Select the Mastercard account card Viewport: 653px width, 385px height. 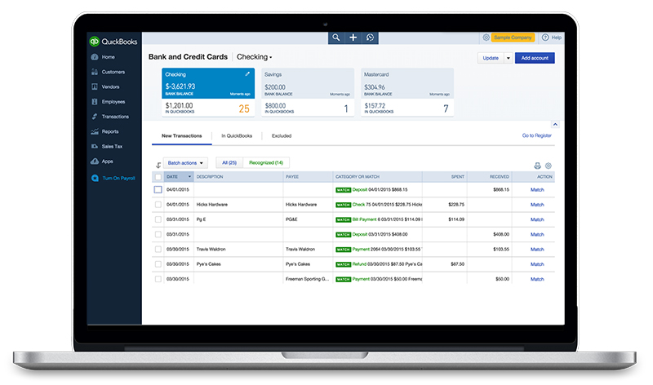(406, 92)
